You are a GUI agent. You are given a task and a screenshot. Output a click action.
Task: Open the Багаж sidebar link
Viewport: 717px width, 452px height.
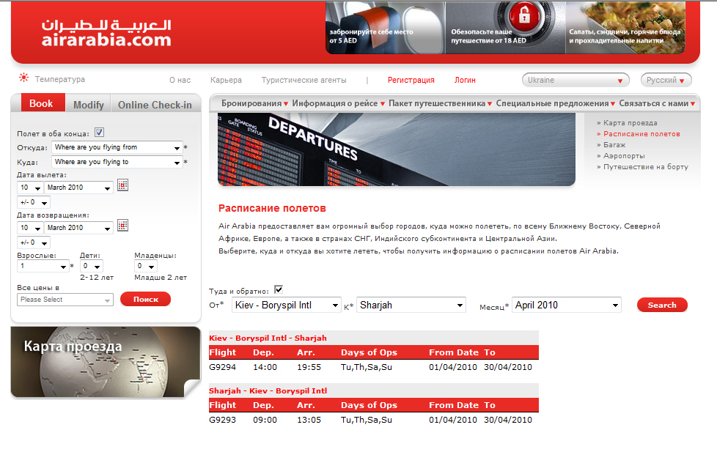pyautogui.click(x=614, y=145)
